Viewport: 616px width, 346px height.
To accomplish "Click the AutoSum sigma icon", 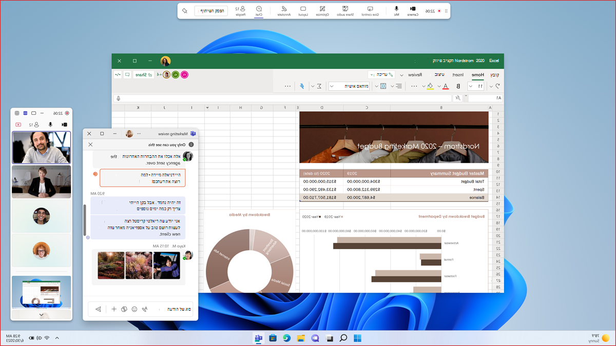I will coord(319,86).
